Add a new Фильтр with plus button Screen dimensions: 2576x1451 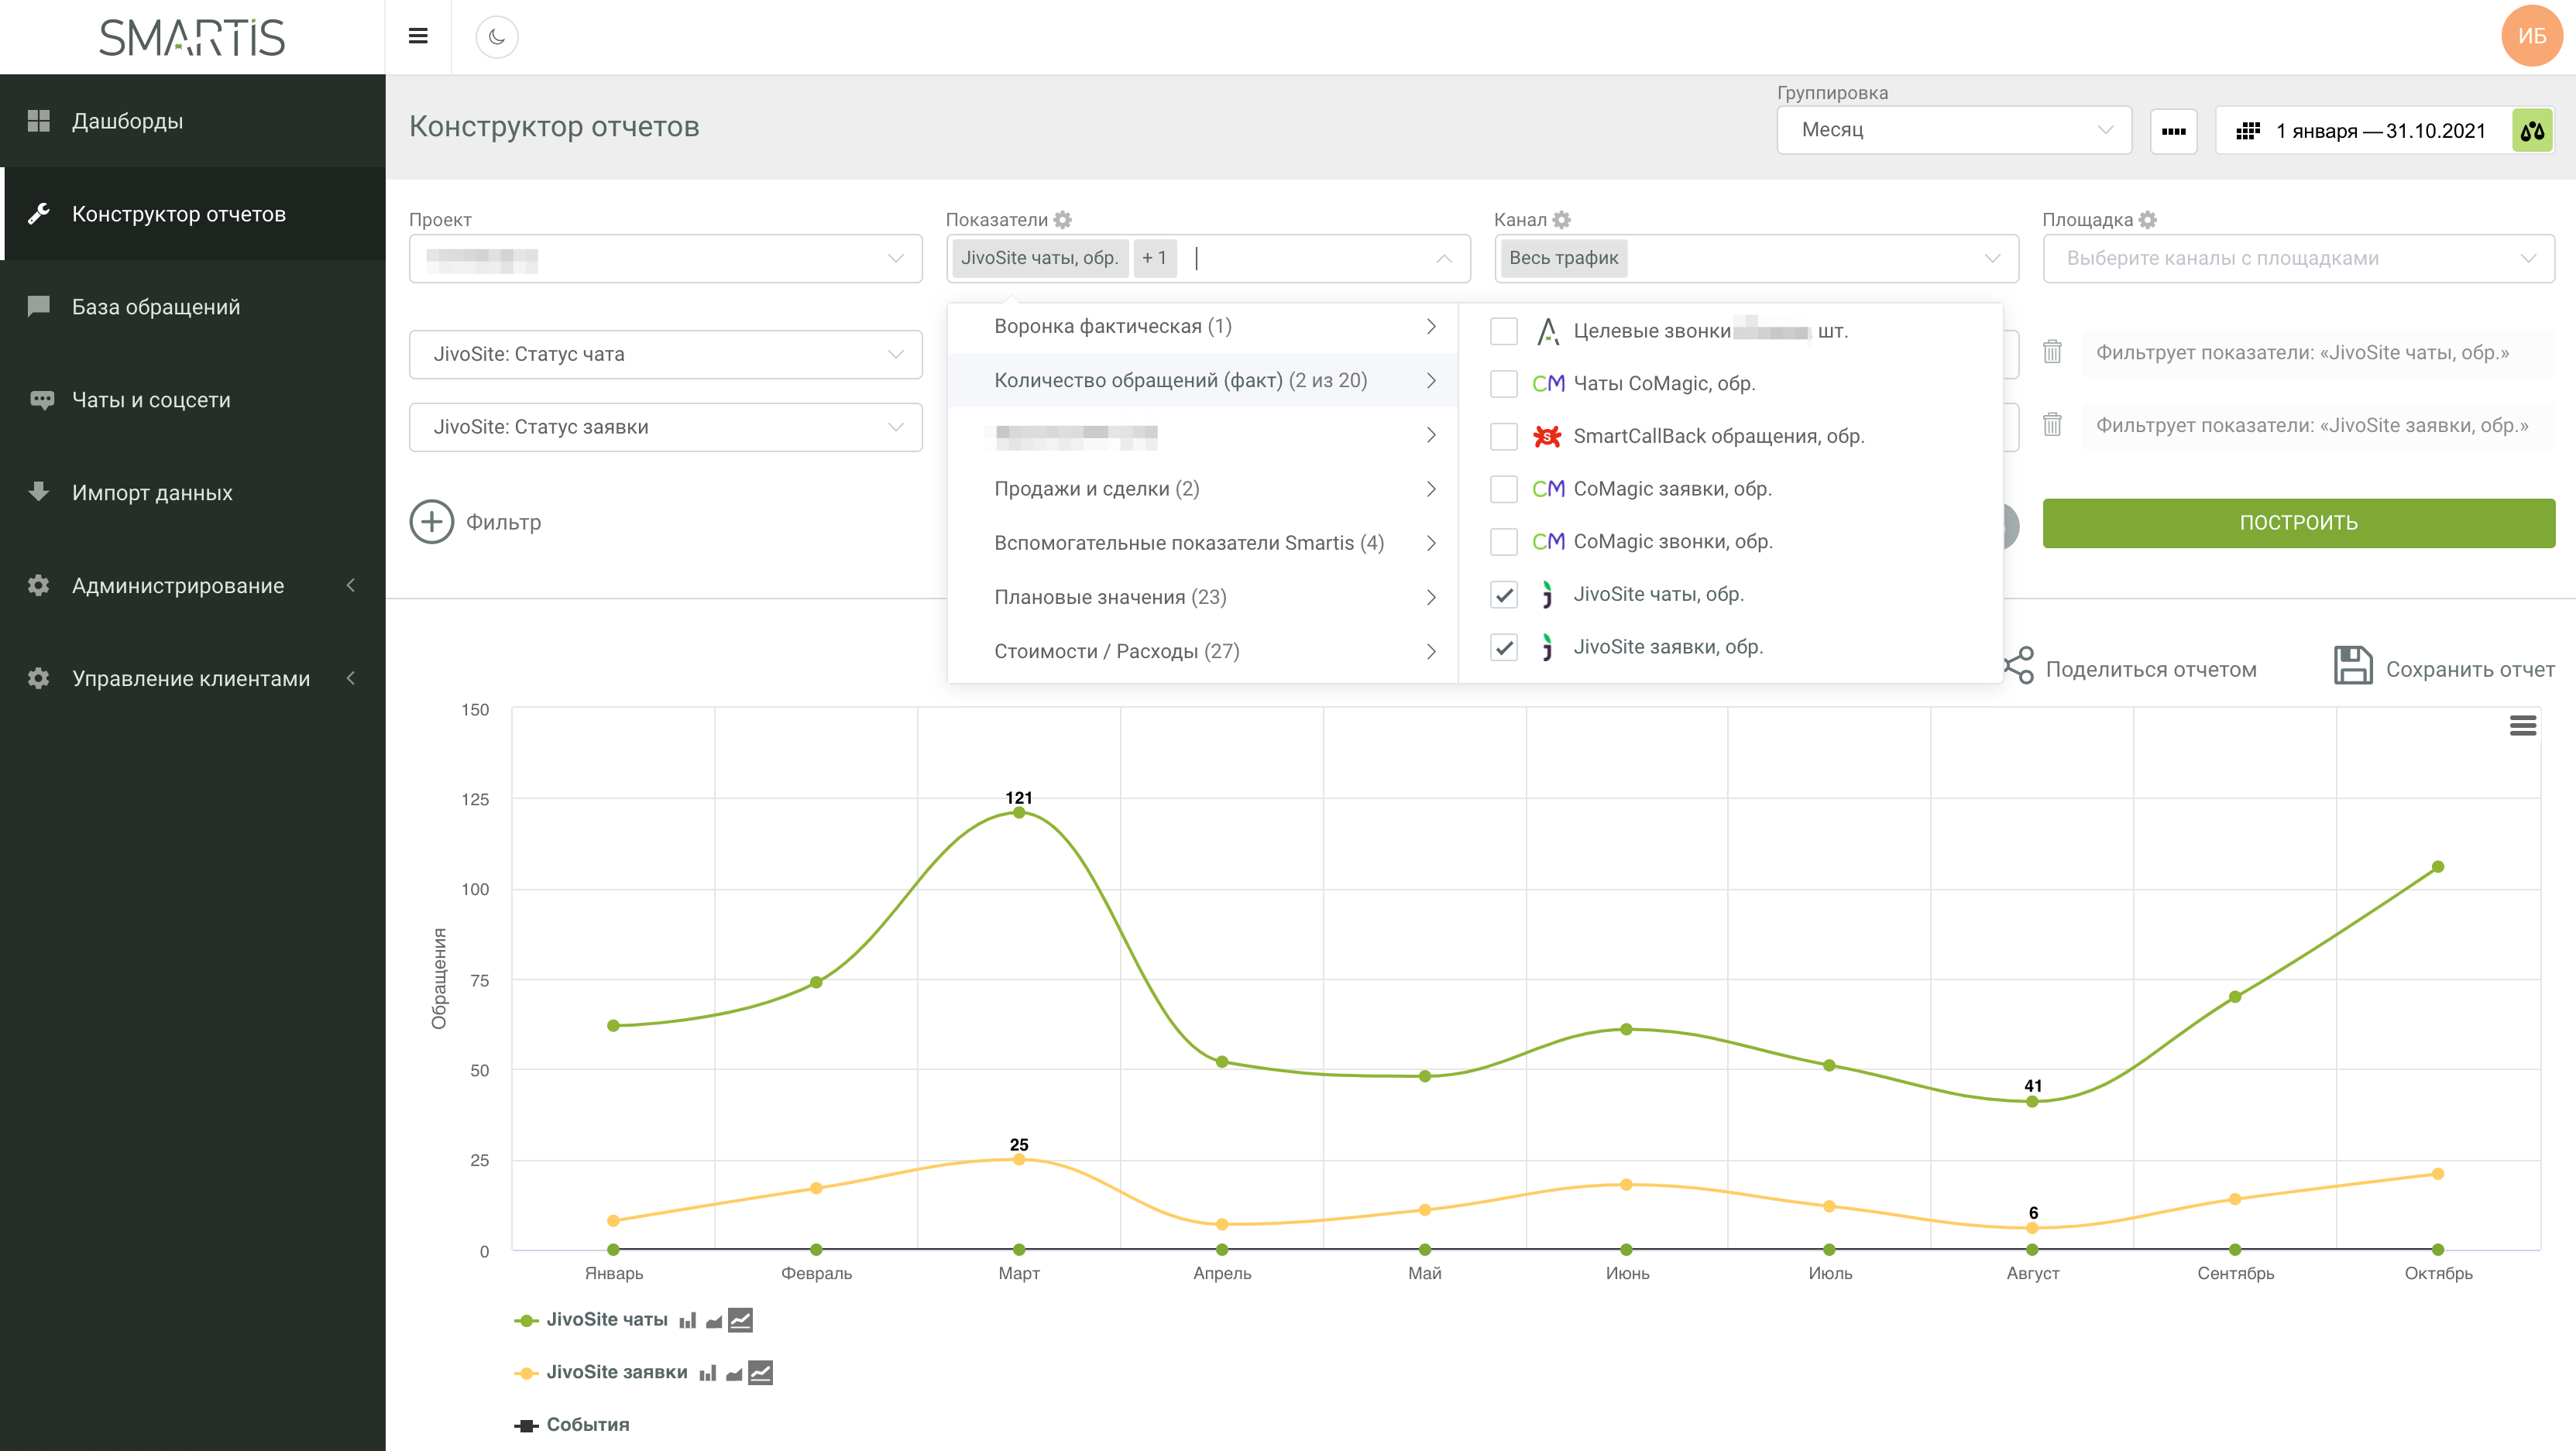(432, 522)
